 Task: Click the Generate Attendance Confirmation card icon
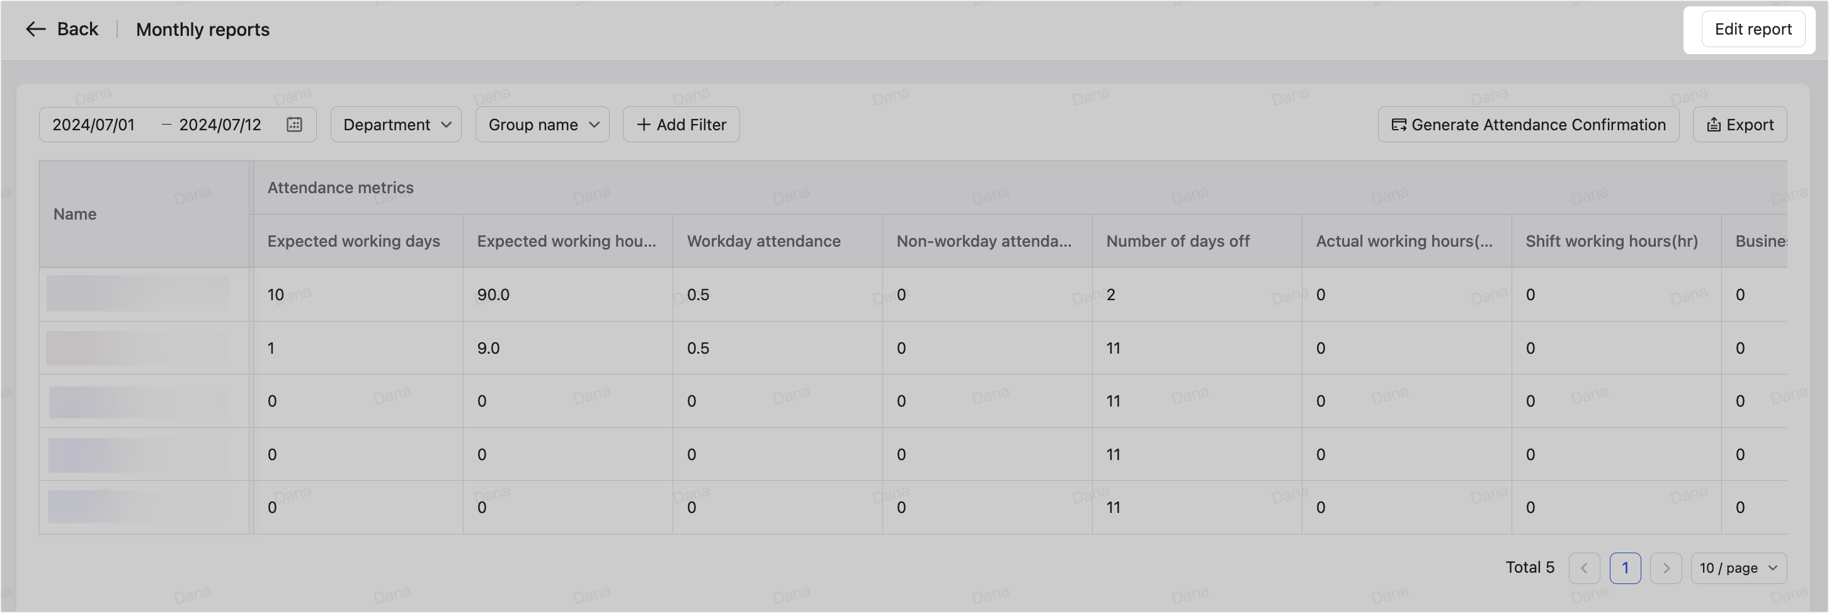click(1398, 124)
